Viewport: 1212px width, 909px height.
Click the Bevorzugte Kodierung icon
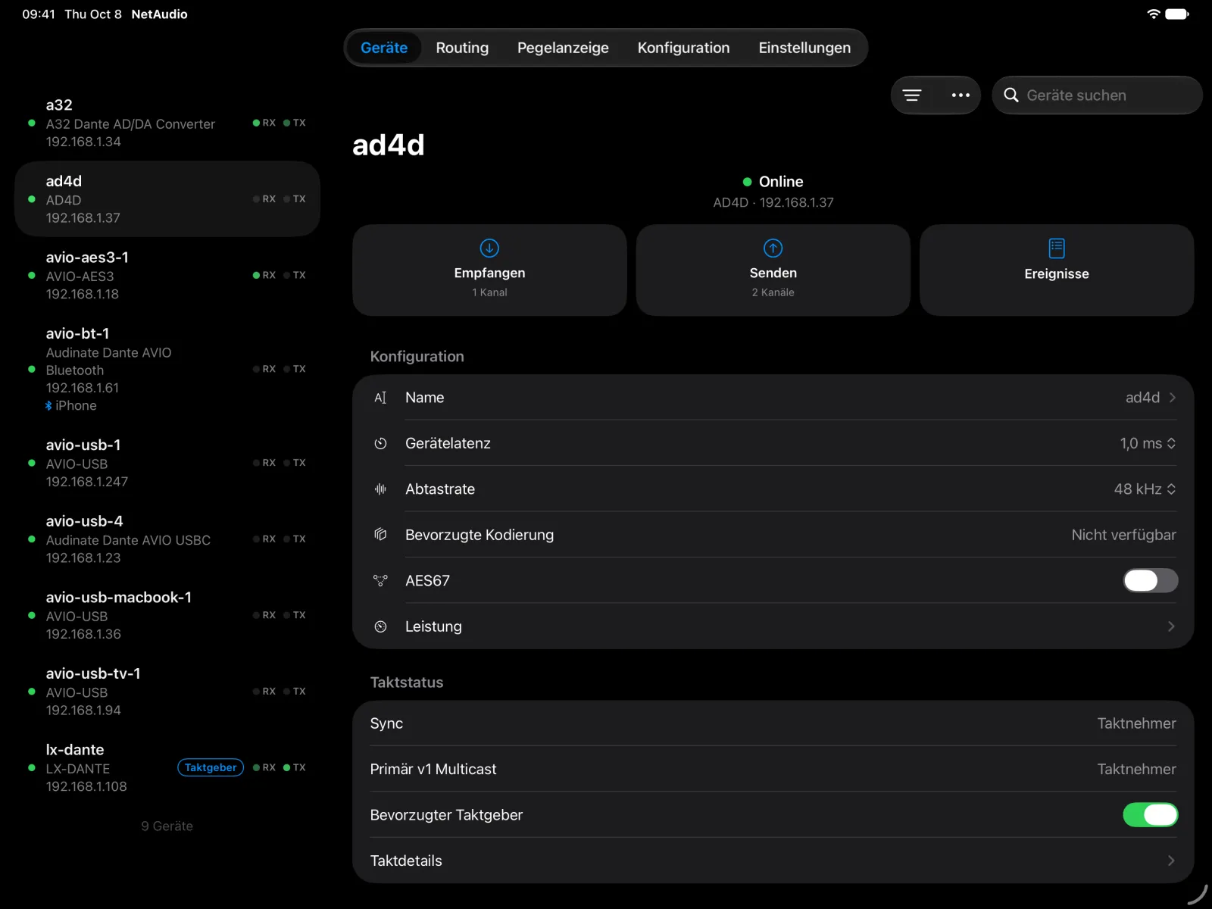tap(380, 535)
